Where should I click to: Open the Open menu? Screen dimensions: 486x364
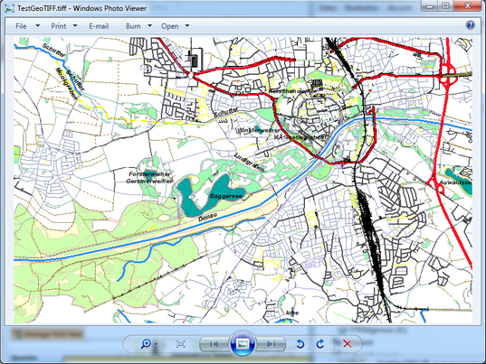[170, 26]
